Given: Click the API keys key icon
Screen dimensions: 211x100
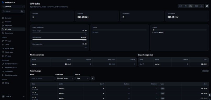Looking at the screenshot, I should click(3, 41).
